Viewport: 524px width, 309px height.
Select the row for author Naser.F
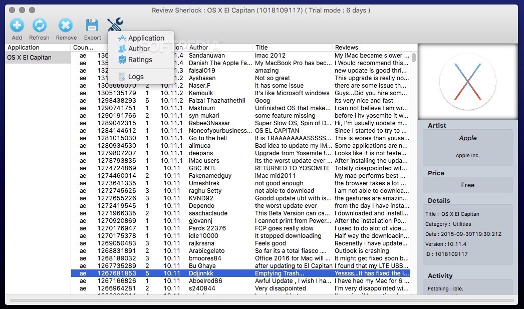click(199, 86)
